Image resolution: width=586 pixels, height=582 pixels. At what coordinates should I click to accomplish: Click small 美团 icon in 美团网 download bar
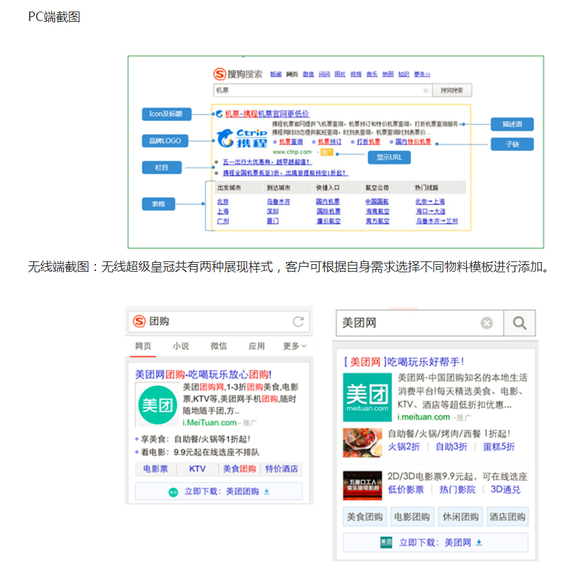(x=386, y=543)
